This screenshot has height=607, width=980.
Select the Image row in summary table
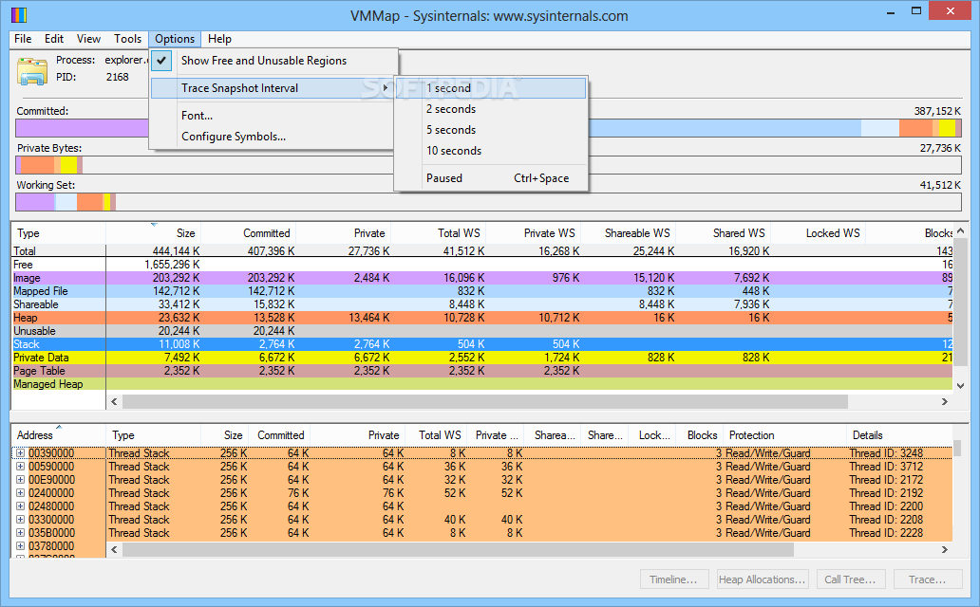pos(481,278)
